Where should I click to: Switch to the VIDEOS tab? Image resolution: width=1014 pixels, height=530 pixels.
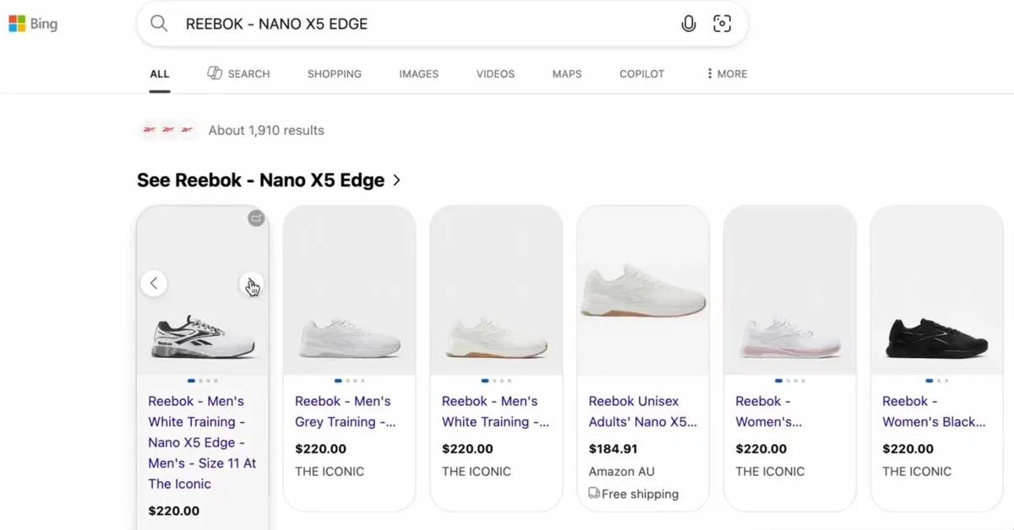click(x=494, y=73)
